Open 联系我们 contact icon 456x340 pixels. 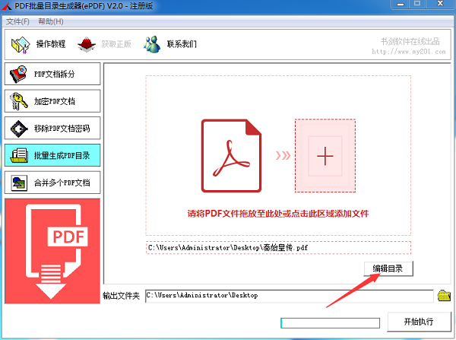tap(154, 43)
